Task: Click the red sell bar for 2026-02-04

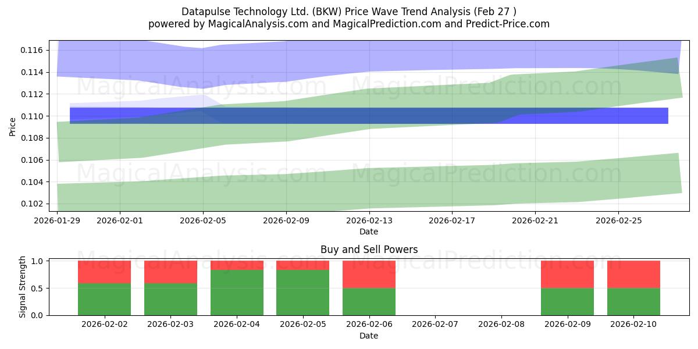Action: 237,265
